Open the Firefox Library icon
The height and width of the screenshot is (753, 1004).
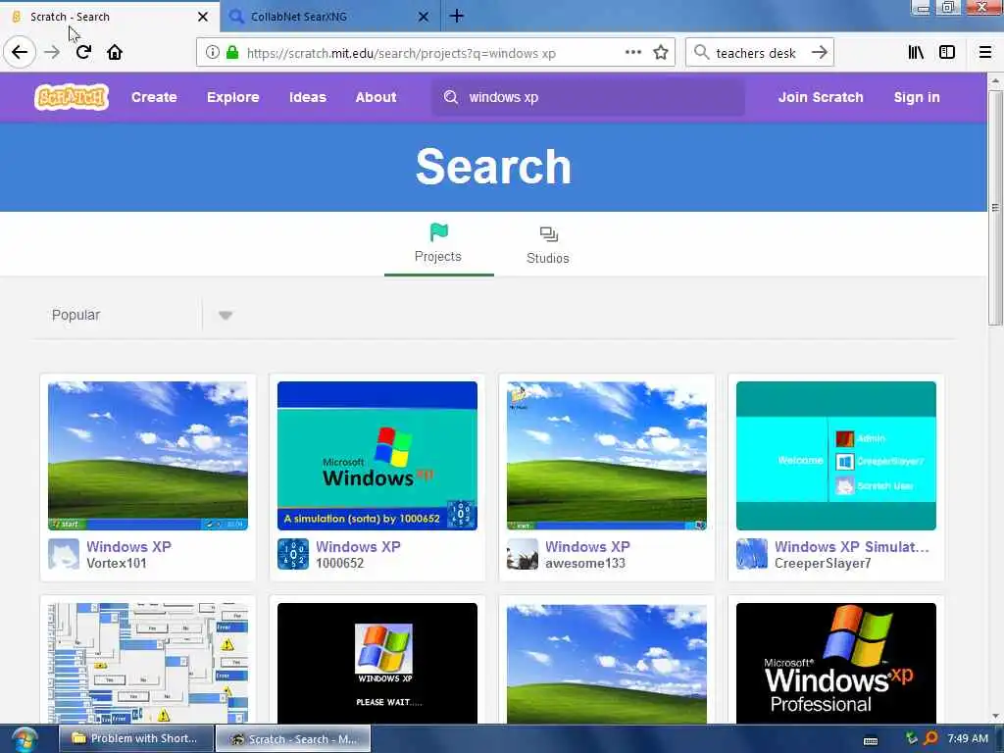point(916,53)
